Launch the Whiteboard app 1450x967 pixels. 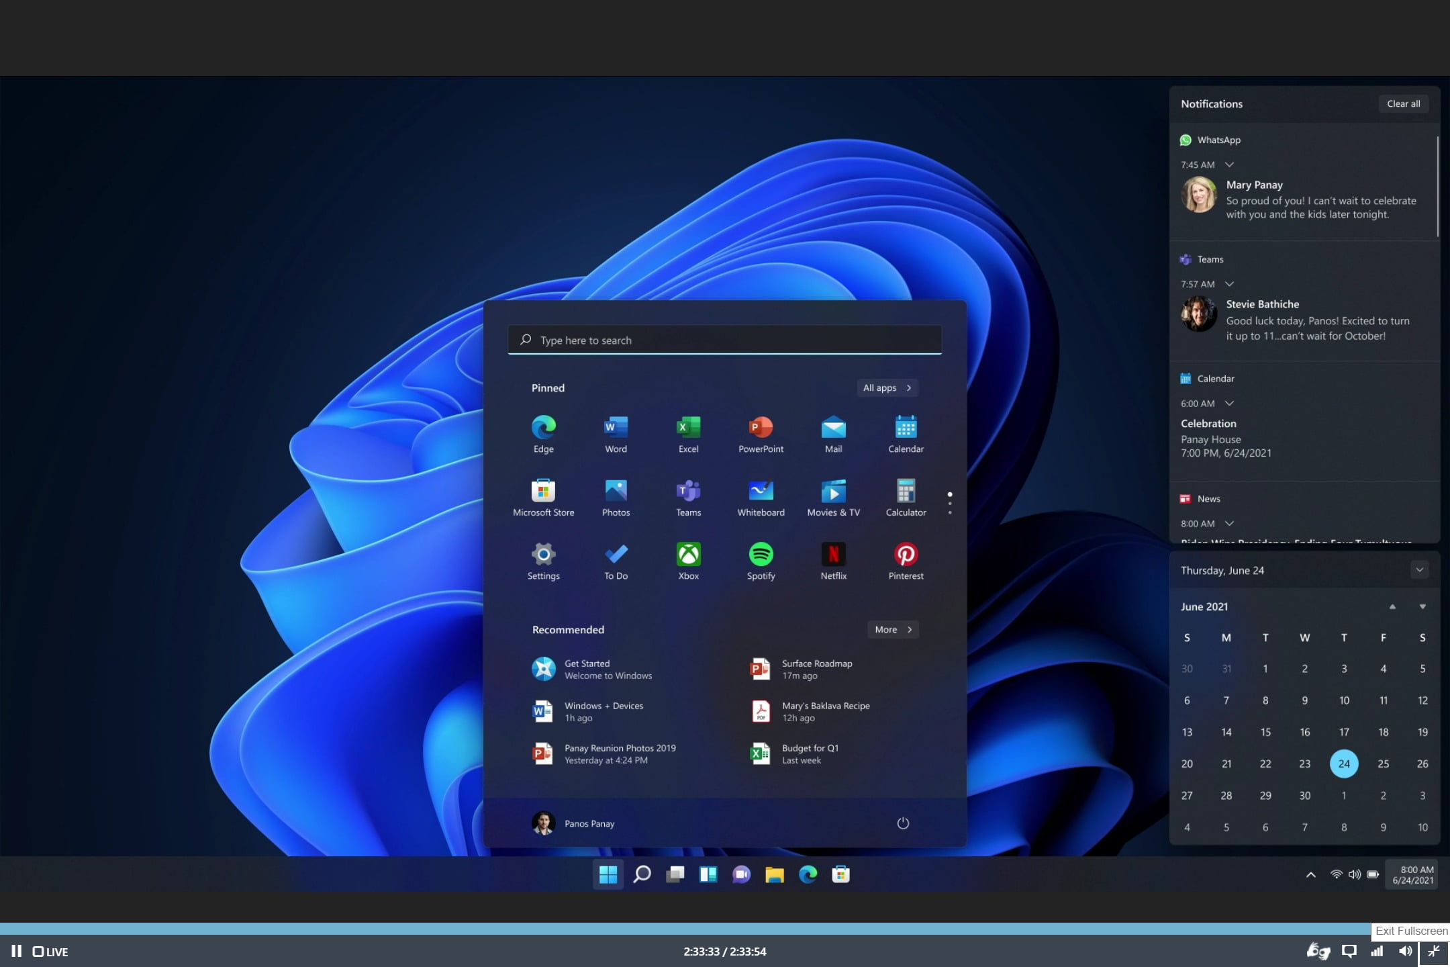click(x=761, y=498)
